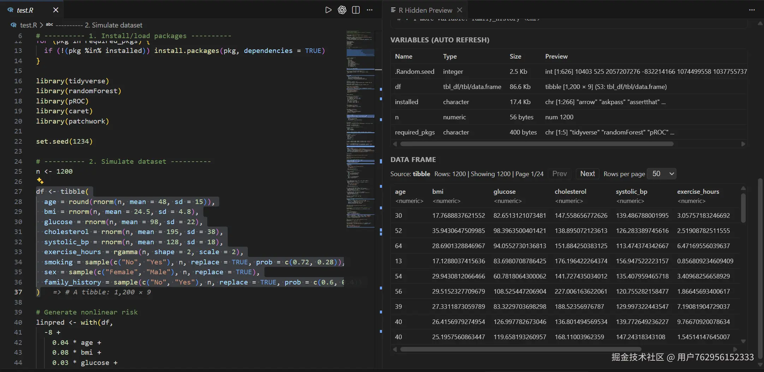Screen dimensions: 764x372
Task: Click the AI sparkle icon near line 26
Action: click(x=40, y=181)
